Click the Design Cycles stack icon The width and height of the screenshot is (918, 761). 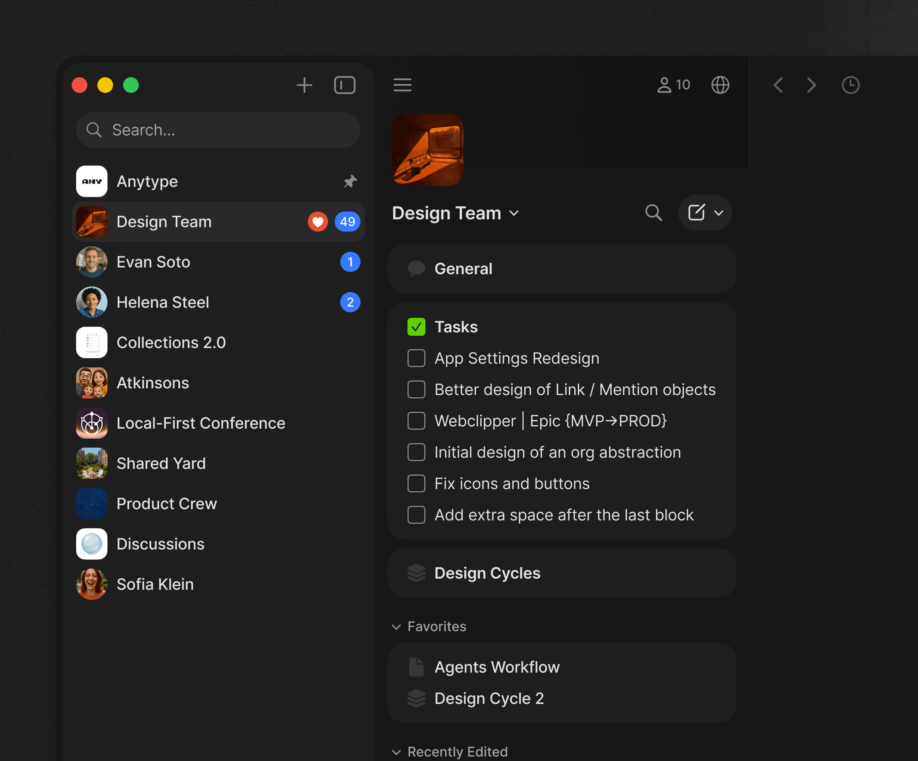[x=416, y=573]
